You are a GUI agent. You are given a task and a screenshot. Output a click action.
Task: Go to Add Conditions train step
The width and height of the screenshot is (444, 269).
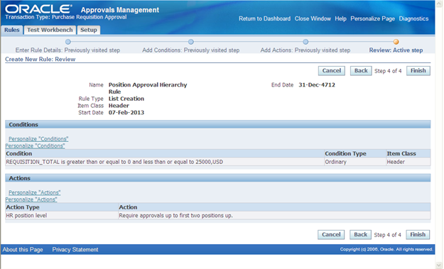tap(191, 42)
